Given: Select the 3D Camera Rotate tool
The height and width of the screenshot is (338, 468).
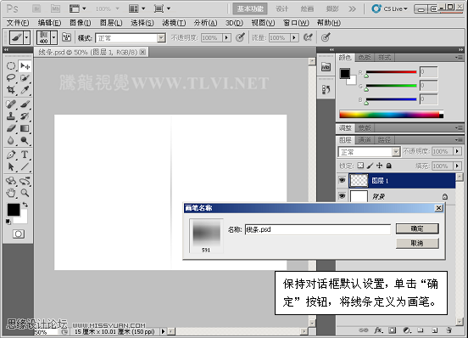Looking at the screenshot, I should coord(25,181).
